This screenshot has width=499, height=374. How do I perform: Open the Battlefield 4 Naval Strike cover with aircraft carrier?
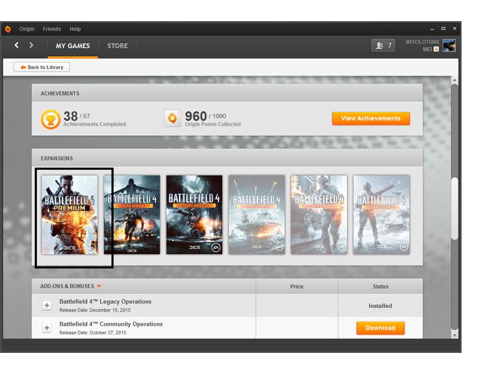click(x=256, y=214)
